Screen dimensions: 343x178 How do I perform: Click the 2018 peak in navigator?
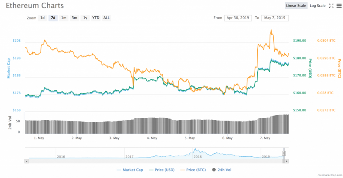(x=196, y=150)
